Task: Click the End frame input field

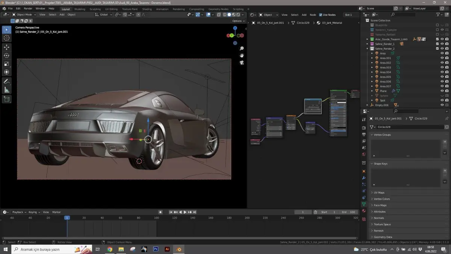Action: click(349, 212)
